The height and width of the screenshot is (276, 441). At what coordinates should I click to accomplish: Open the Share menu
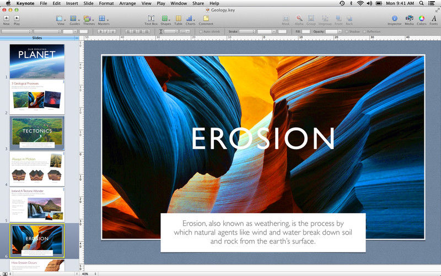pos(198,3)
